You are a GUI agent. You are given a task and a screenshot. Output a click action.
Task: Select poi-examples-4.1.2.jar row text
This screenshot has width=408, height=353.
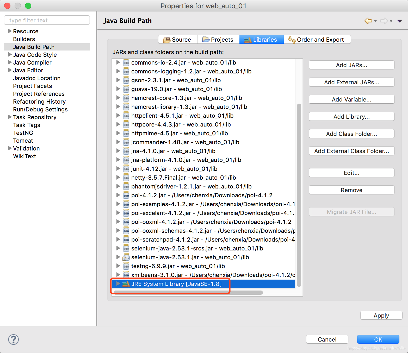[x=213, y=204]
